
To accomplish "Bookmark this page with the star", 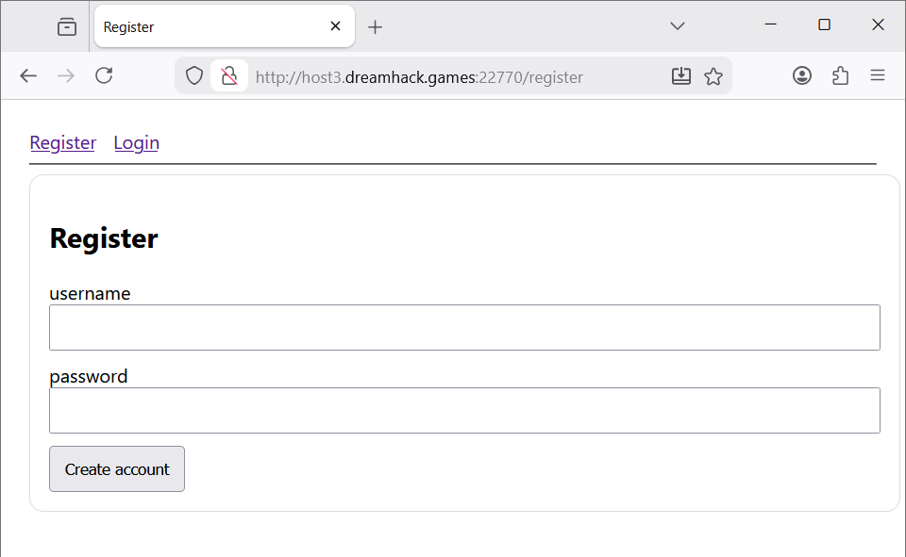I will click(x=713, y=76).
